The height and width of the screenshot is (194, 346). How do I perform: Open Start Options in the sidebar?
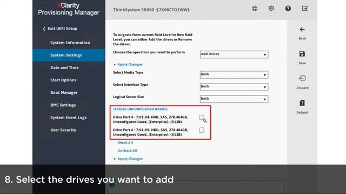pyautogui.click(x=63, y=80)
